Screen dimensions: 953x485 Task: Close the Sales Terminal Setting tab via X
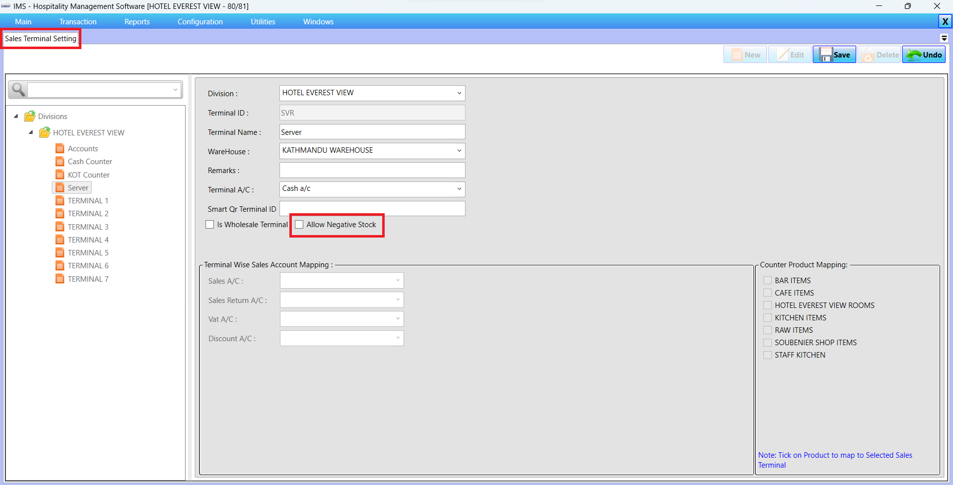click(x=945, y=21)
